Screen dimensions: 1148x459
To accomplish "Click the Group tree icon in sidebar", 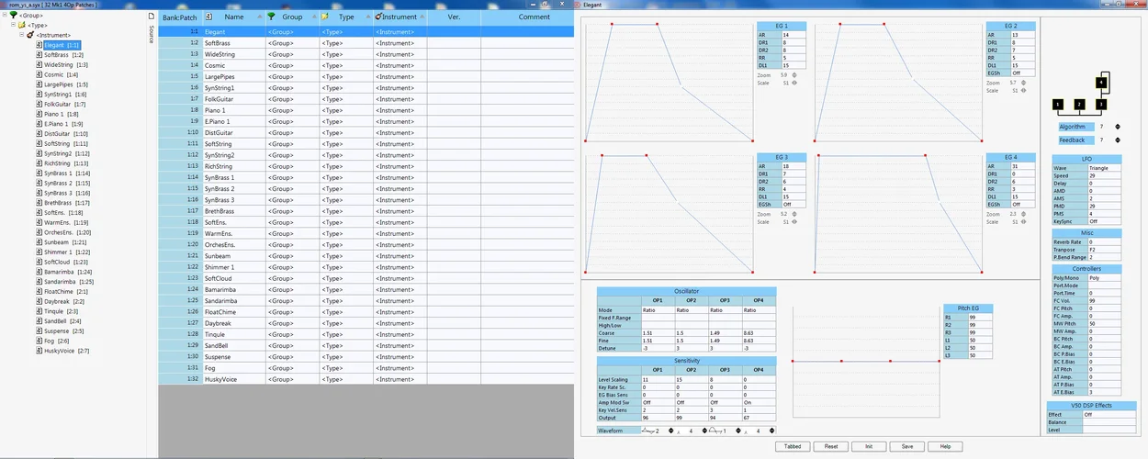I will (13, 16).
